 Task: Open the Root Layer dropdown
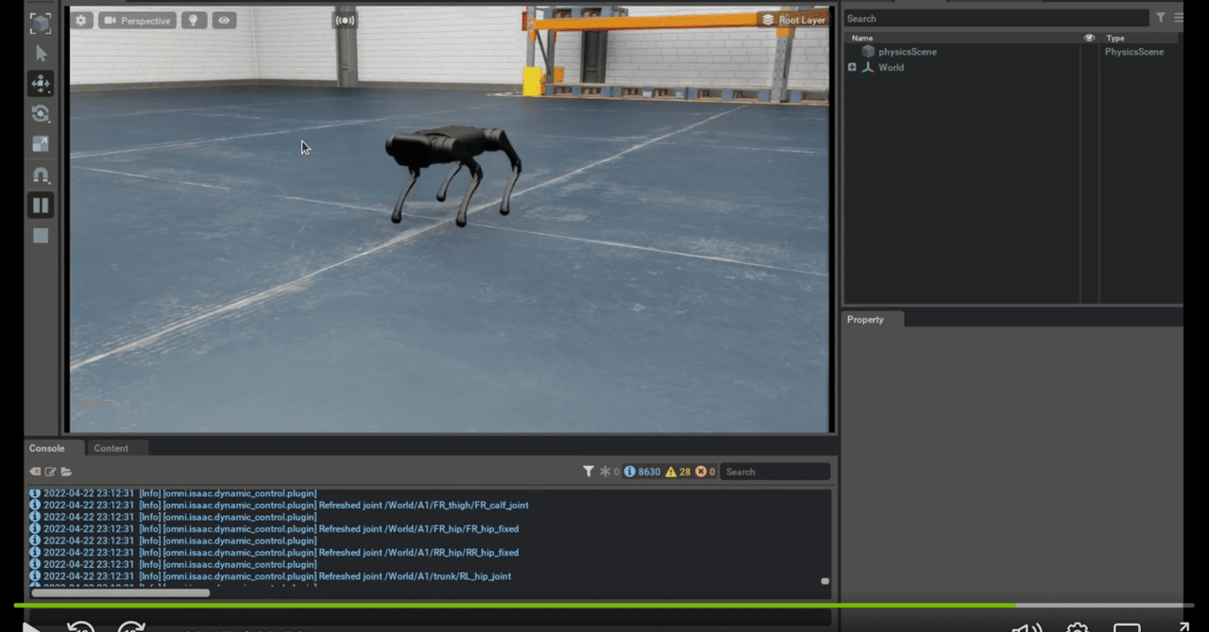pos(793,18)
